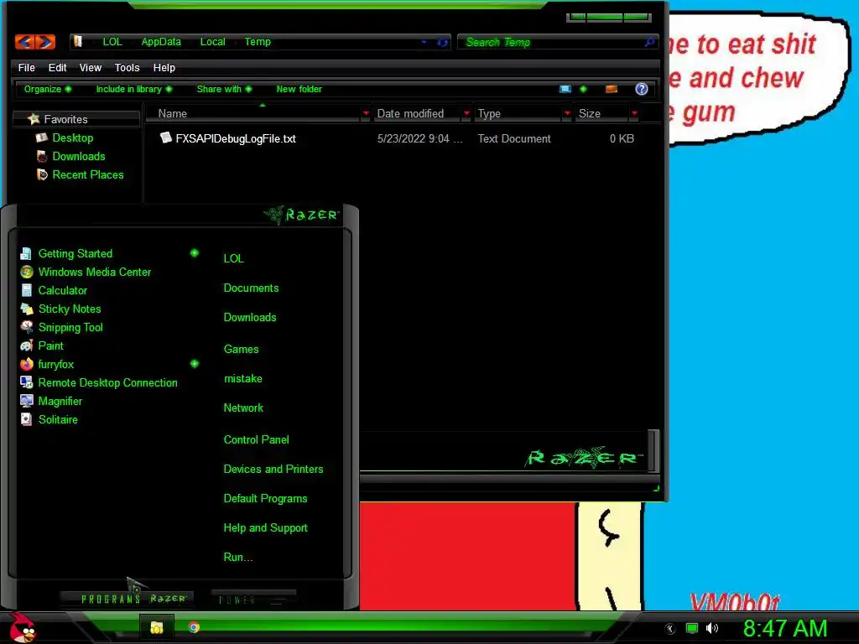Open LOL user folder link

click(x=233, y=258)
